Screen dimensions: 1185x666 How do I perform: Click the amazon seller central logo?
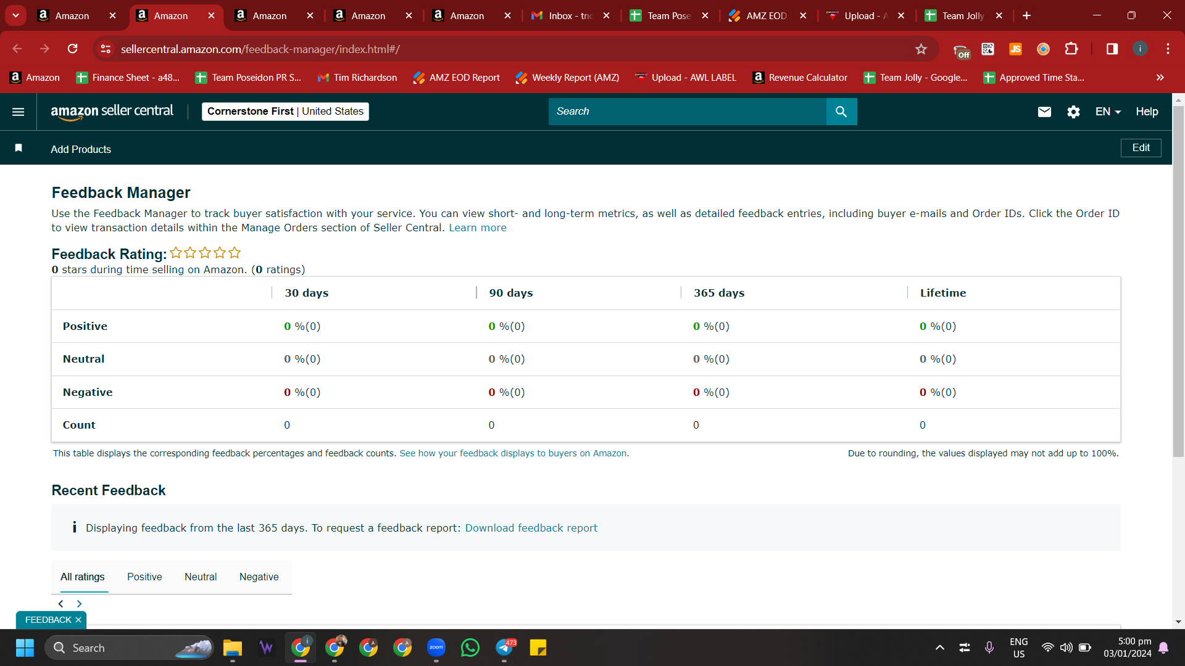(112, 112)
